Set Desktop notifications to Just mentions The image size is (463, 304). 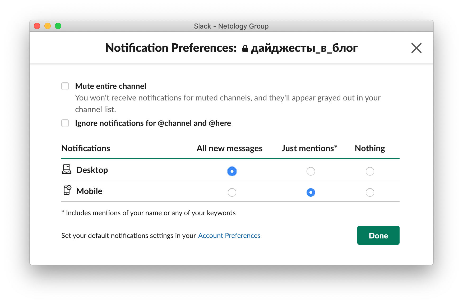click(311, 171)
